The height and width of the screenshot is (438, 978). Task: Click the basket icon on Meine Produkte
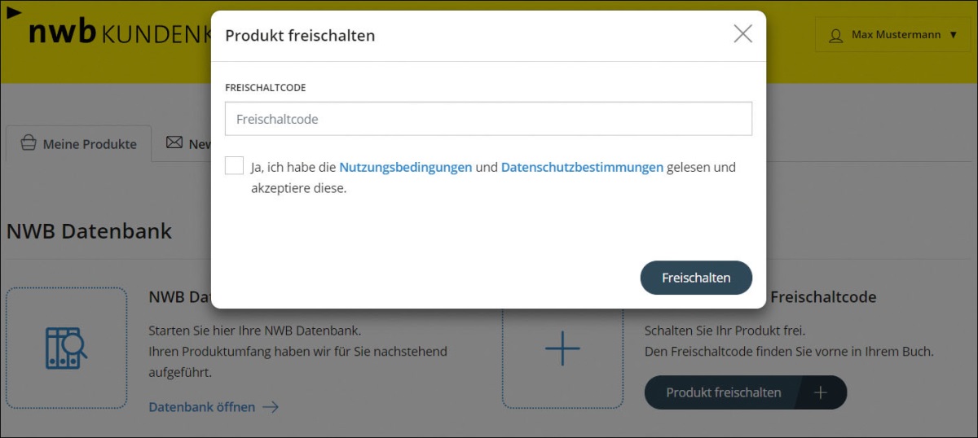[x=29, y=144]
